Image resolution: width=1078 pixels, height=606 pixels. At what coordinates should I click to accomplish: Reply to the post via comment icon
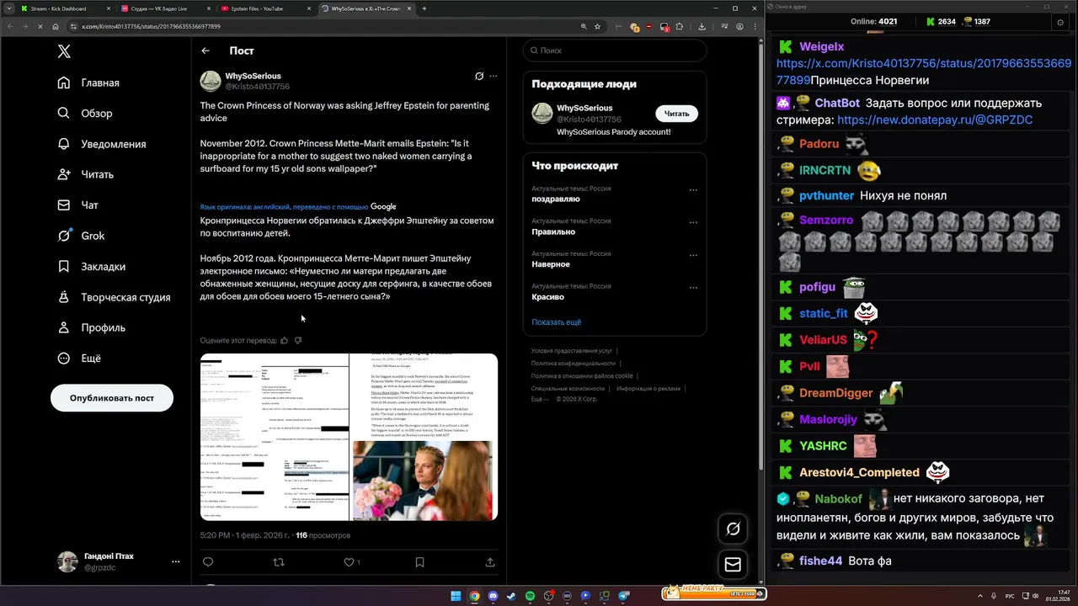208,562
